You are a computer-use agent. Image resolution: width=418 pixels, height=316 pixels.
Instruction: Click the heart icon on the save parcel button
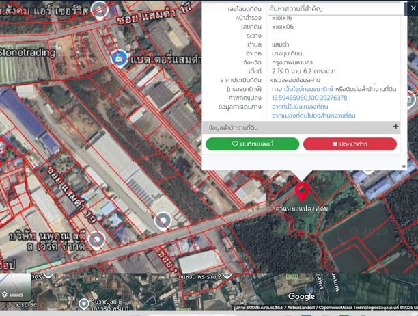point(235,144)
